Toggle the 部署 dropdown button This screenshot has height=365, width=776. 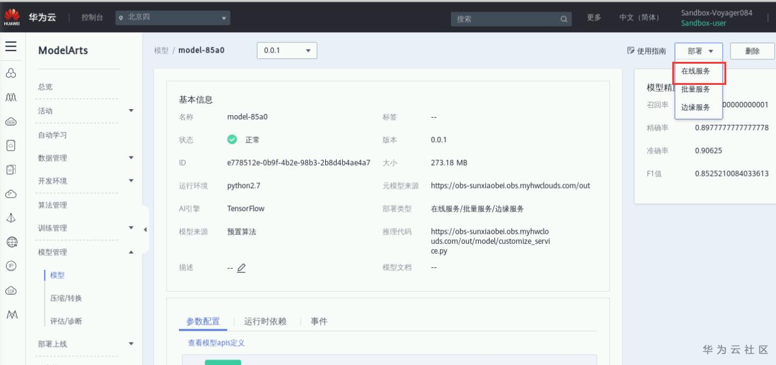pyautogui.click(x=699, y=51)
